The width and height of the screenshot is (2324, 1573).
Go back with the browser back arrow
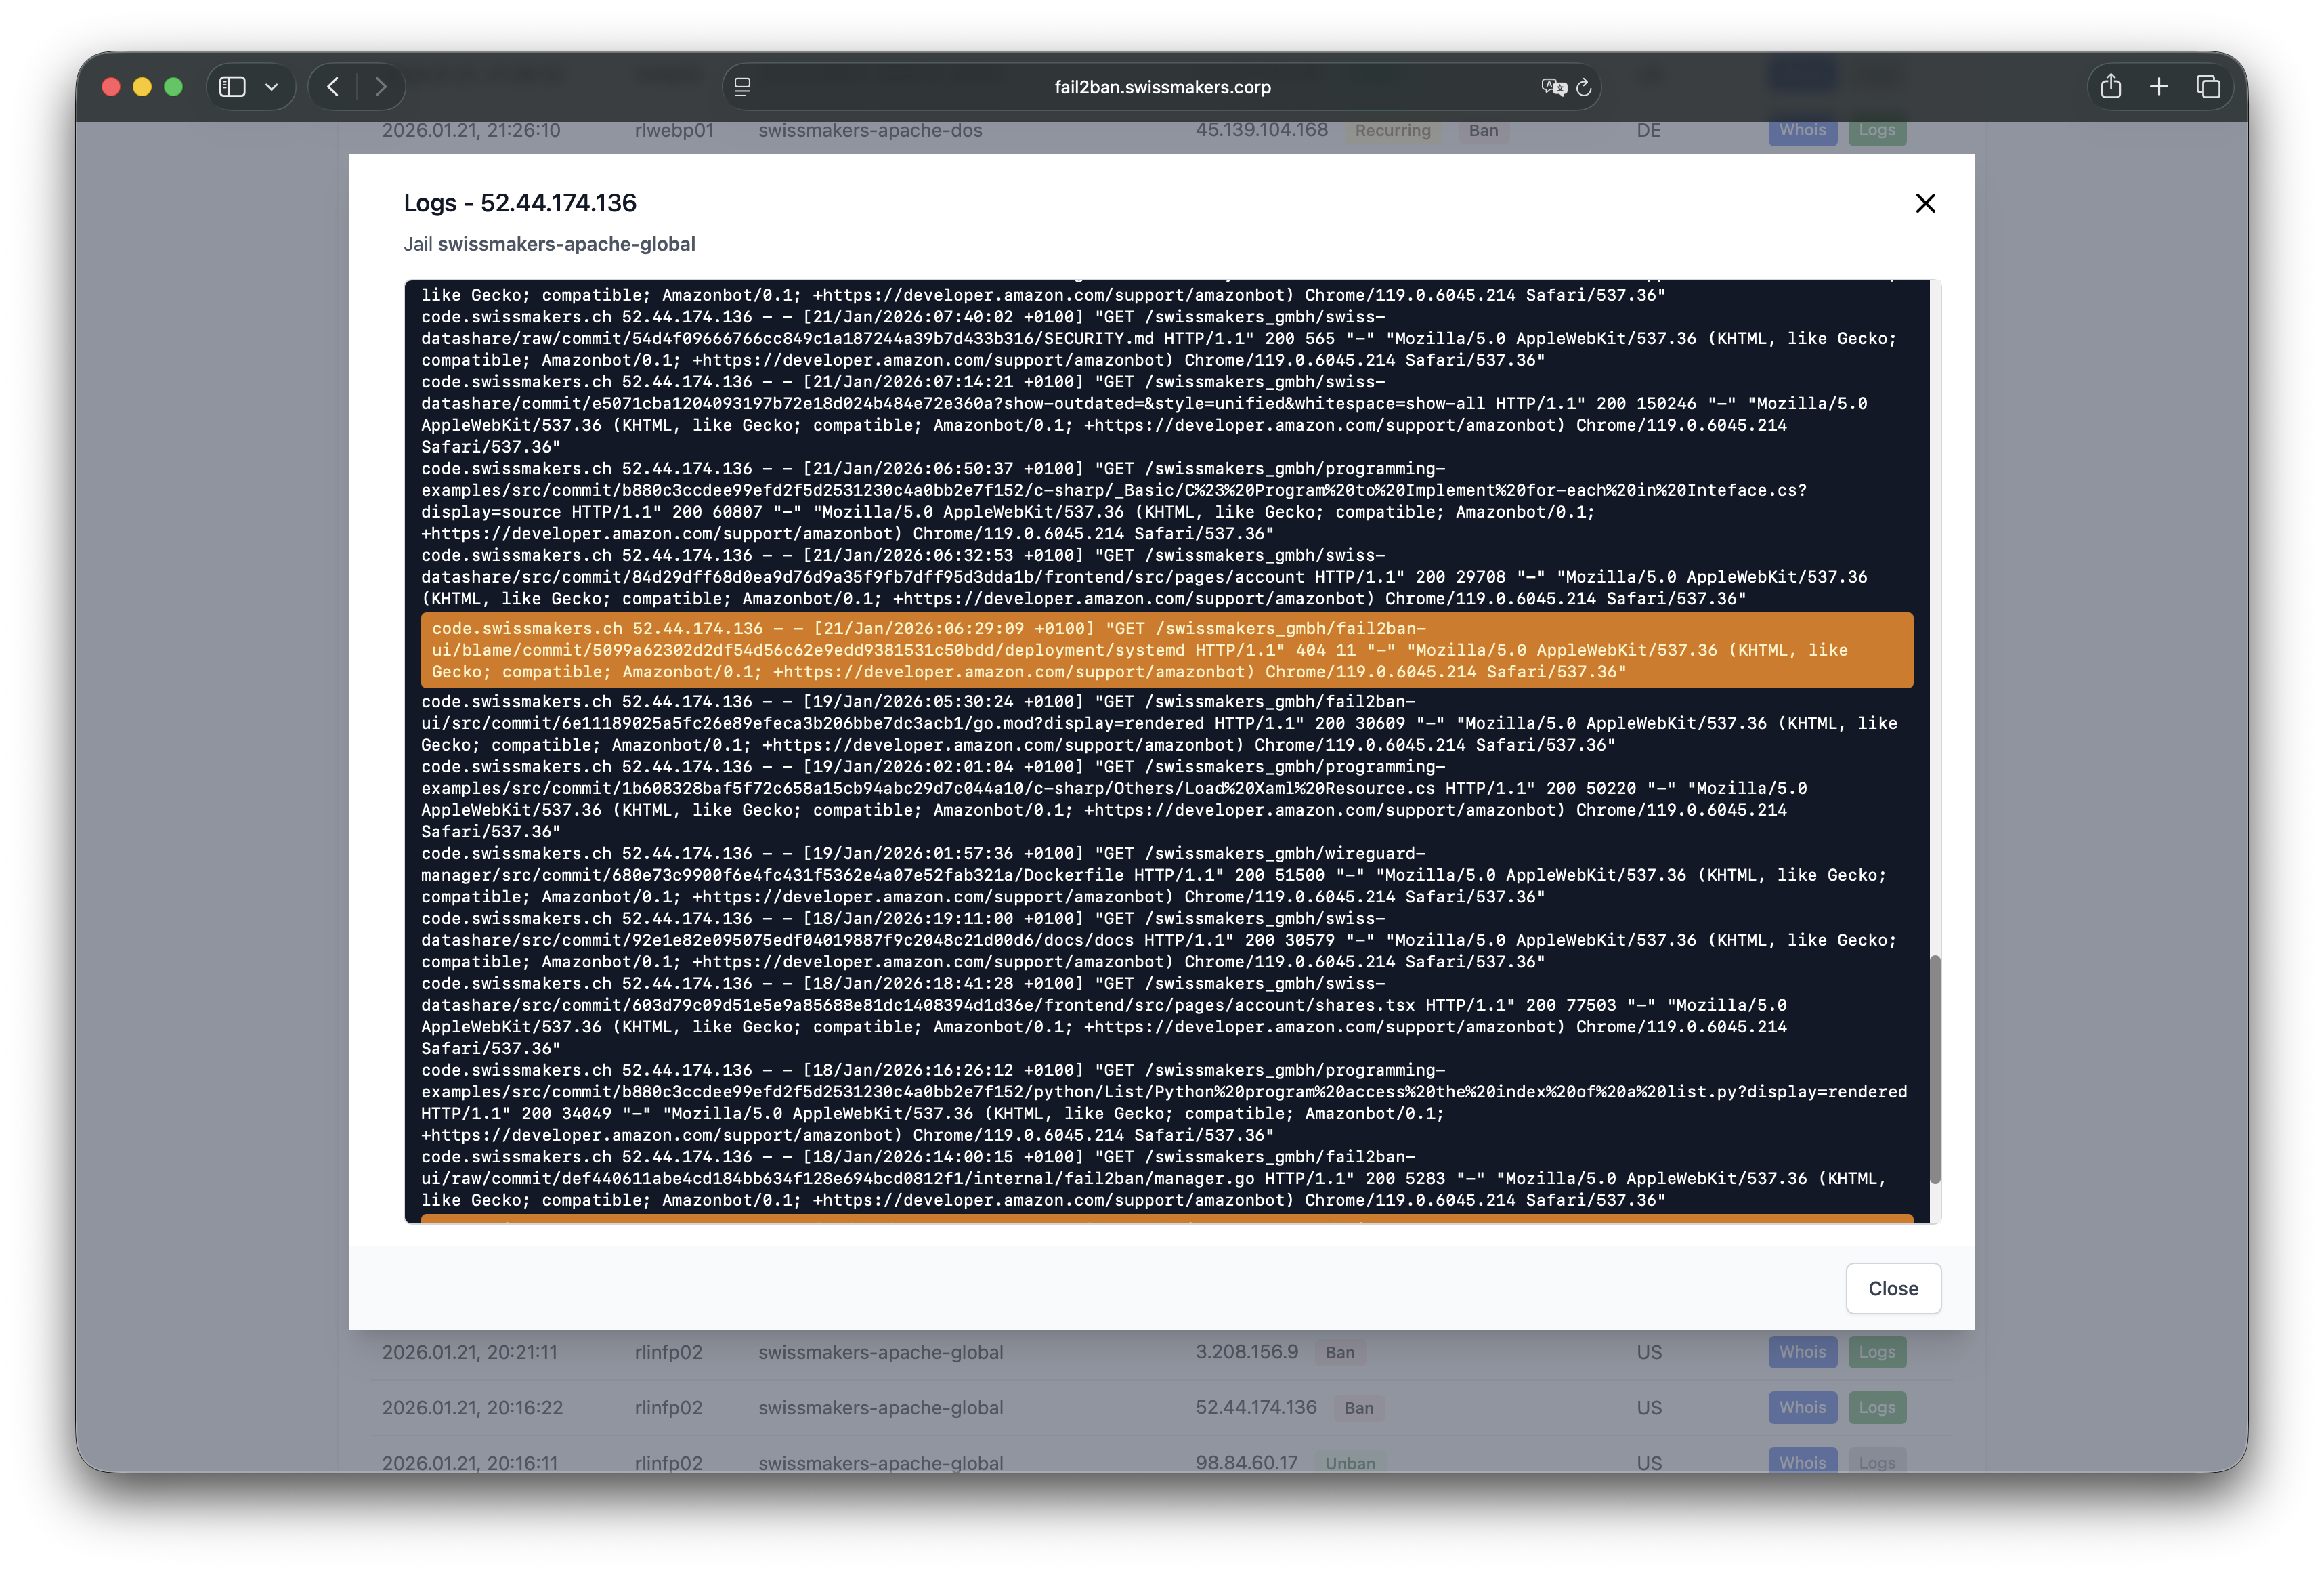click(333, 87)
